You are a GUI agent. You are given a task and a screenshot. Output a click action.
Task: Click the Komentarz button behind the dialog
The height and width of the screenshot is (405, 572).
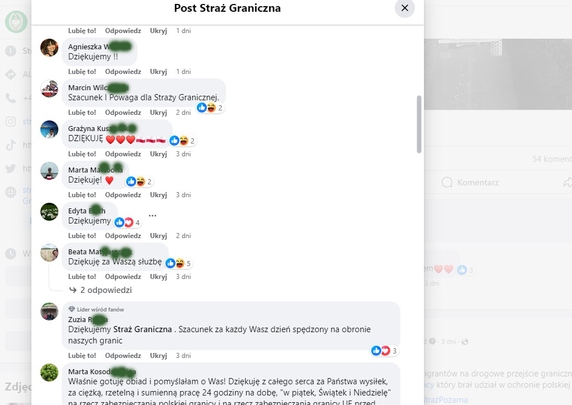pyautogui.click(x=470, y=182)
